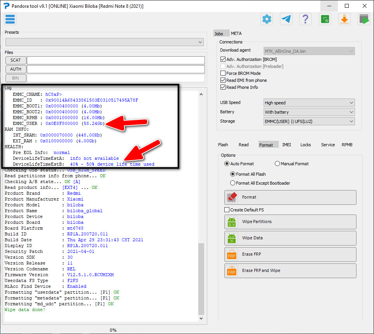This screenshot has height=334, width=374.
Task: Click the log scroll up arrow
Action: click(x=201, y=94)
